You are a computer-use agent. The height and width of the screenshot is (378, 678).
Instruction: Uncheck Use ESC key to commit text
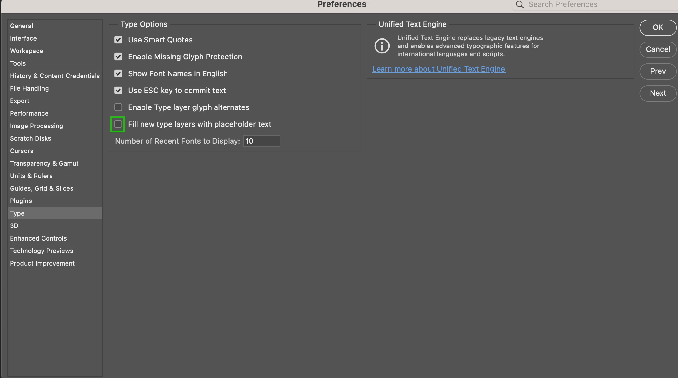[x=118, y=90]
